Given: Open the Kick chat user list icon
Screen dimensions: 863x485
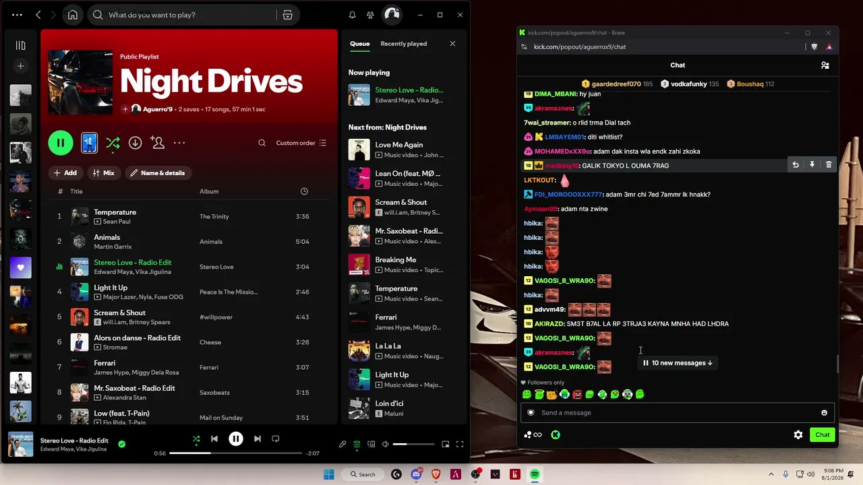Looking at the screenshot, I should (x=825, y=65).
